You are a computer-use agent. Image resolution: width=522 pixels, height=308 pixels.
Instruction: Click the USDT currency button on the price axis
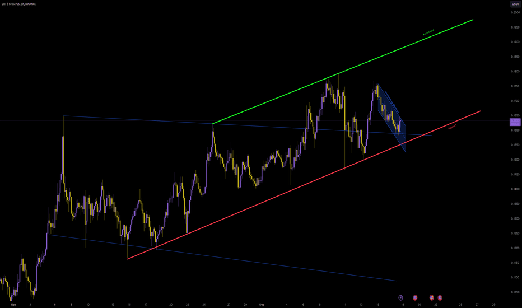coord(515,4)
